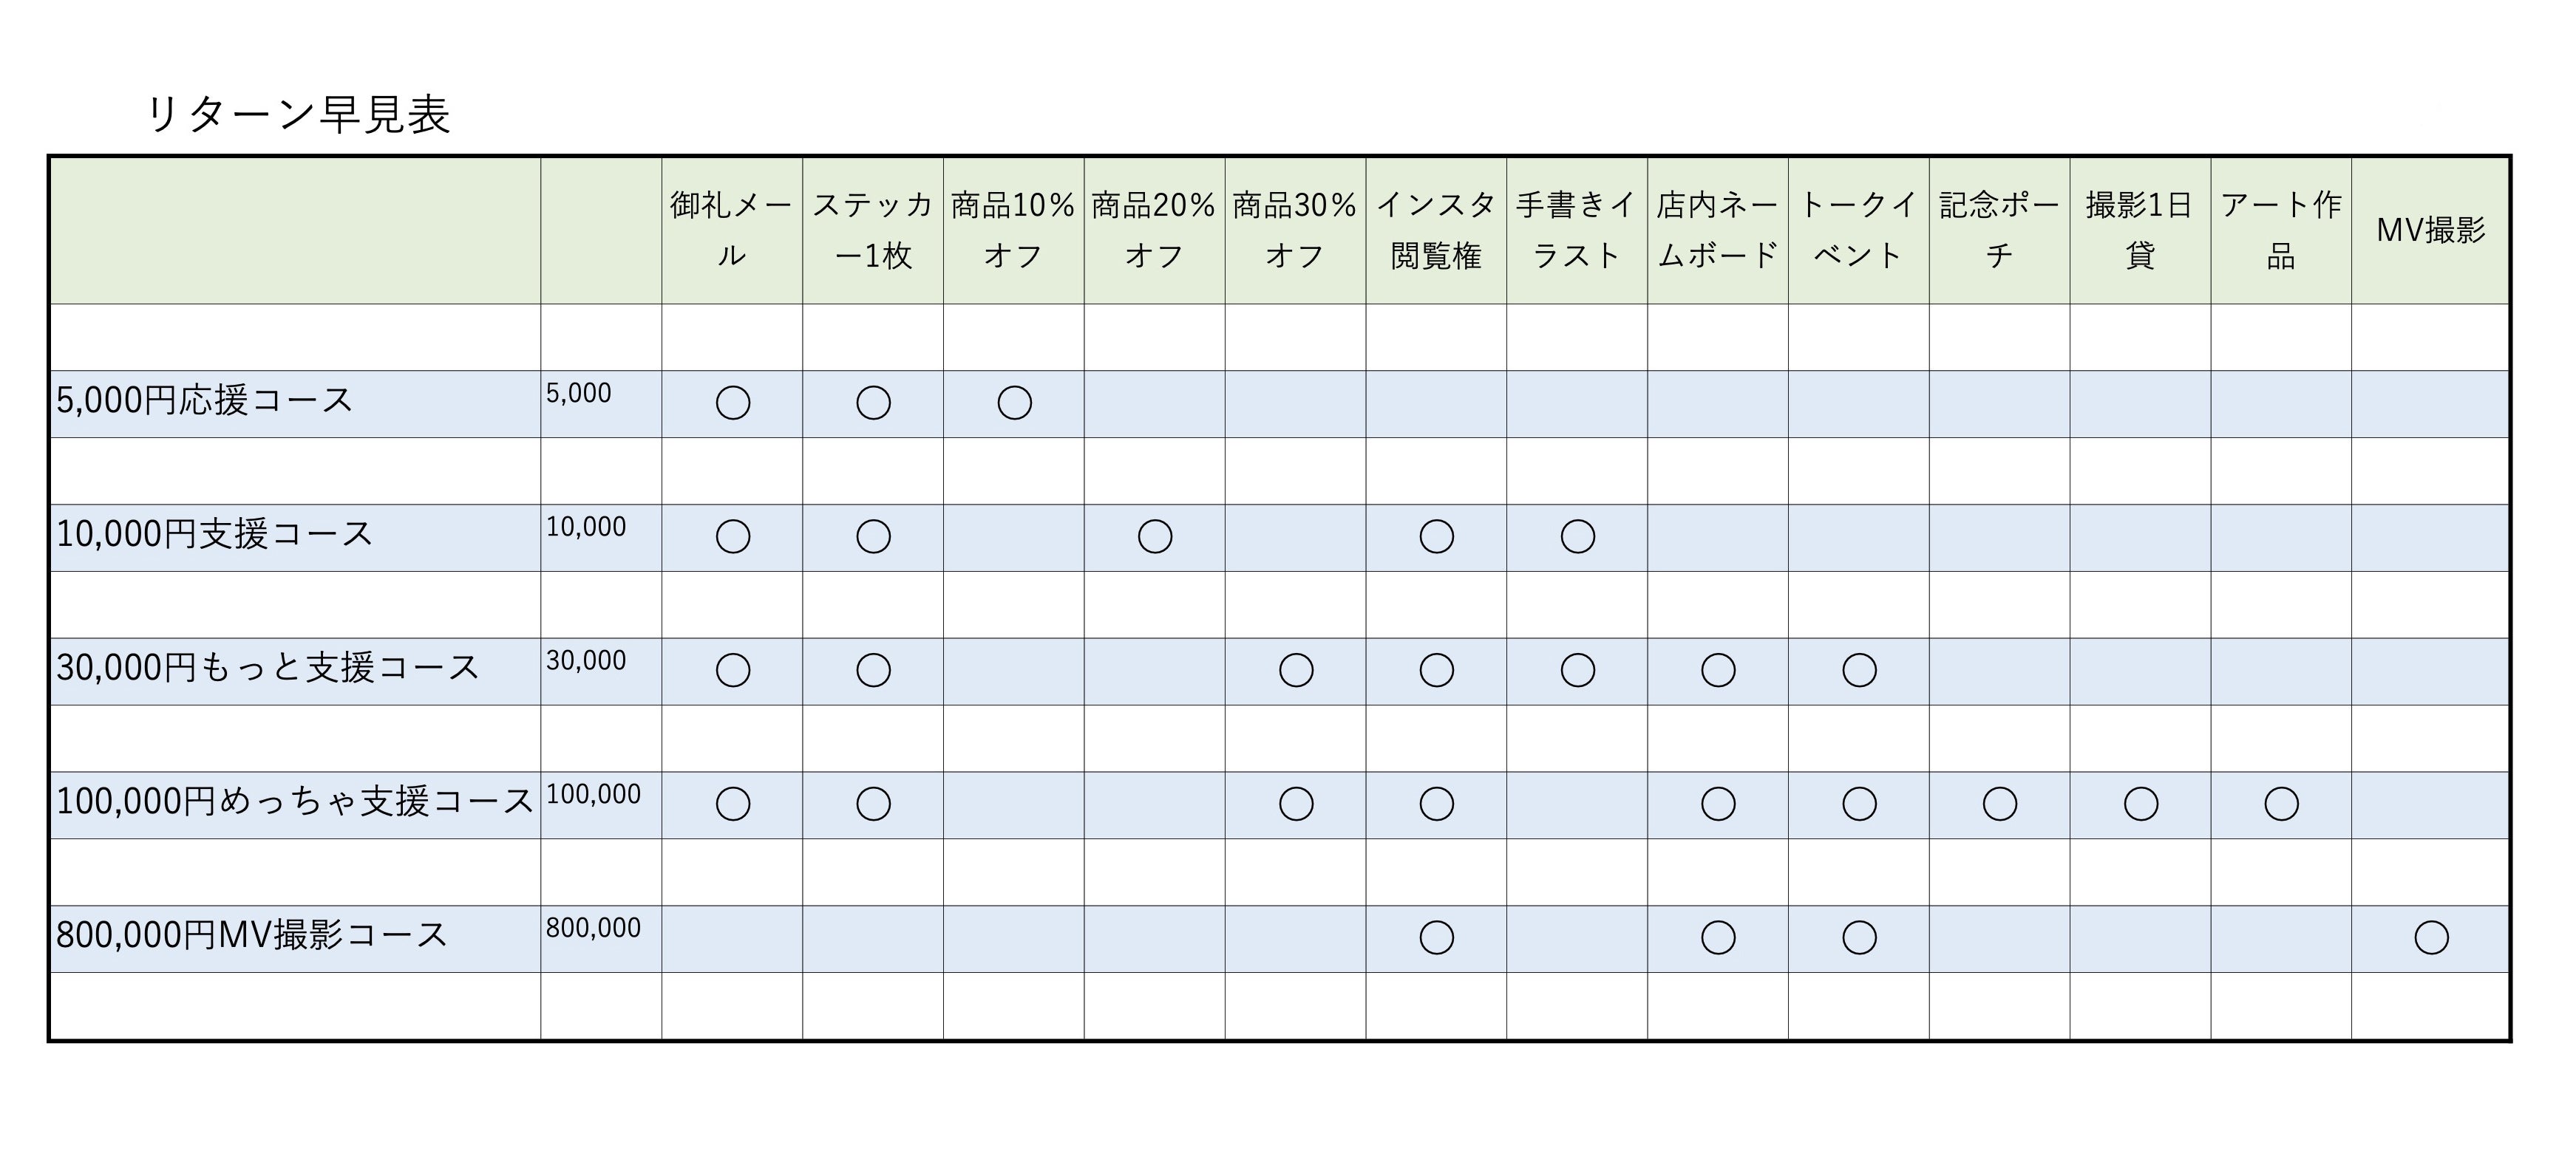Click the circle for 5,000円 course 商品10%オフ

pyautogui.click(x=1014, y=403)
